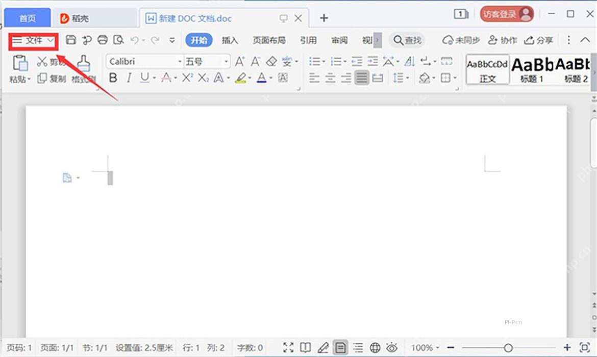Select the 标题 1 style
The width and height of the screenshot is (597, 357).
point(532,69)
